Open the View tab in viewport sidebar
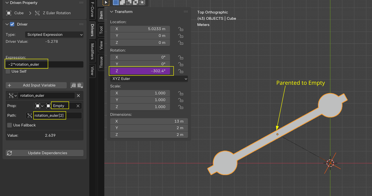 point(101,45)
